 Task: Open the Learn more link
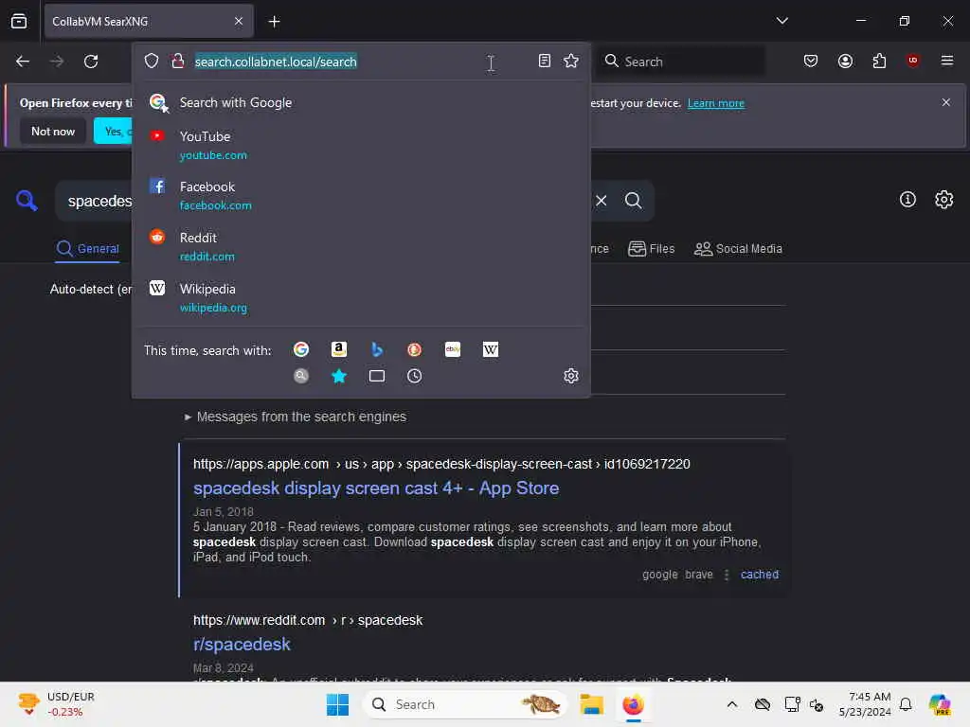pos(716,103)
